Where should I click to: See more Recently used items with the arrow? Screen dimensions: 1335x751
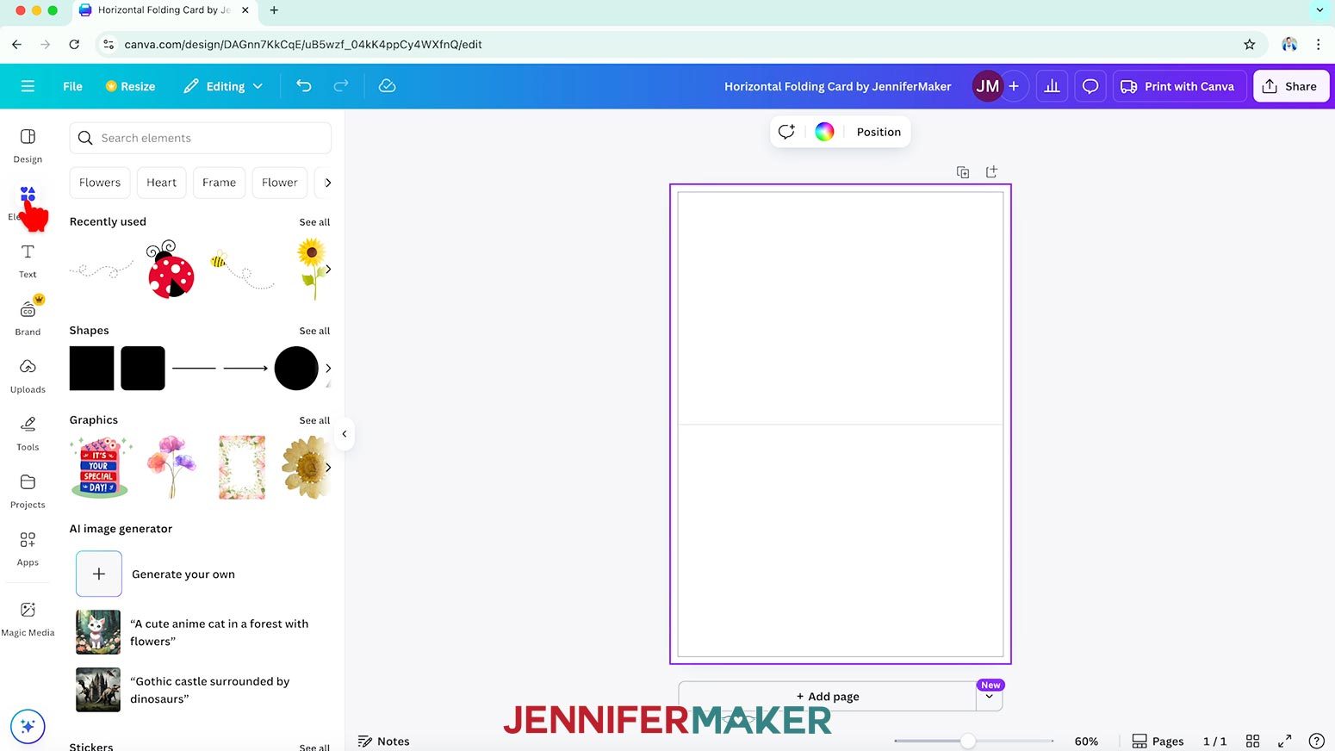328,270
